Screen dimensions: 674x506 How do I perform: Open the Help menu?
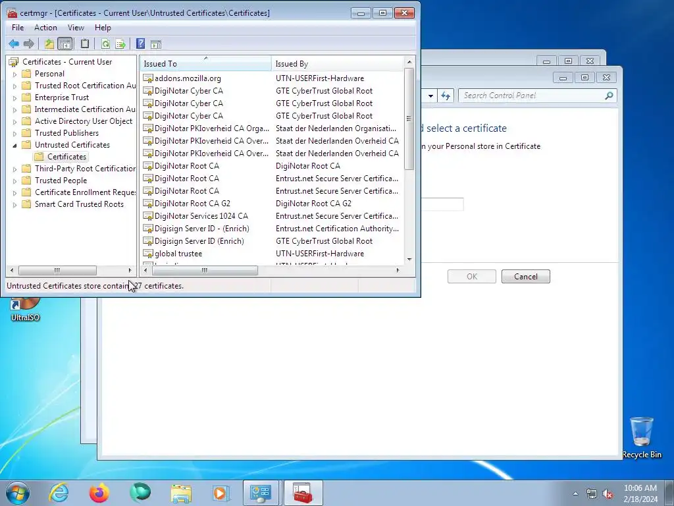click(x=103, y=28)
